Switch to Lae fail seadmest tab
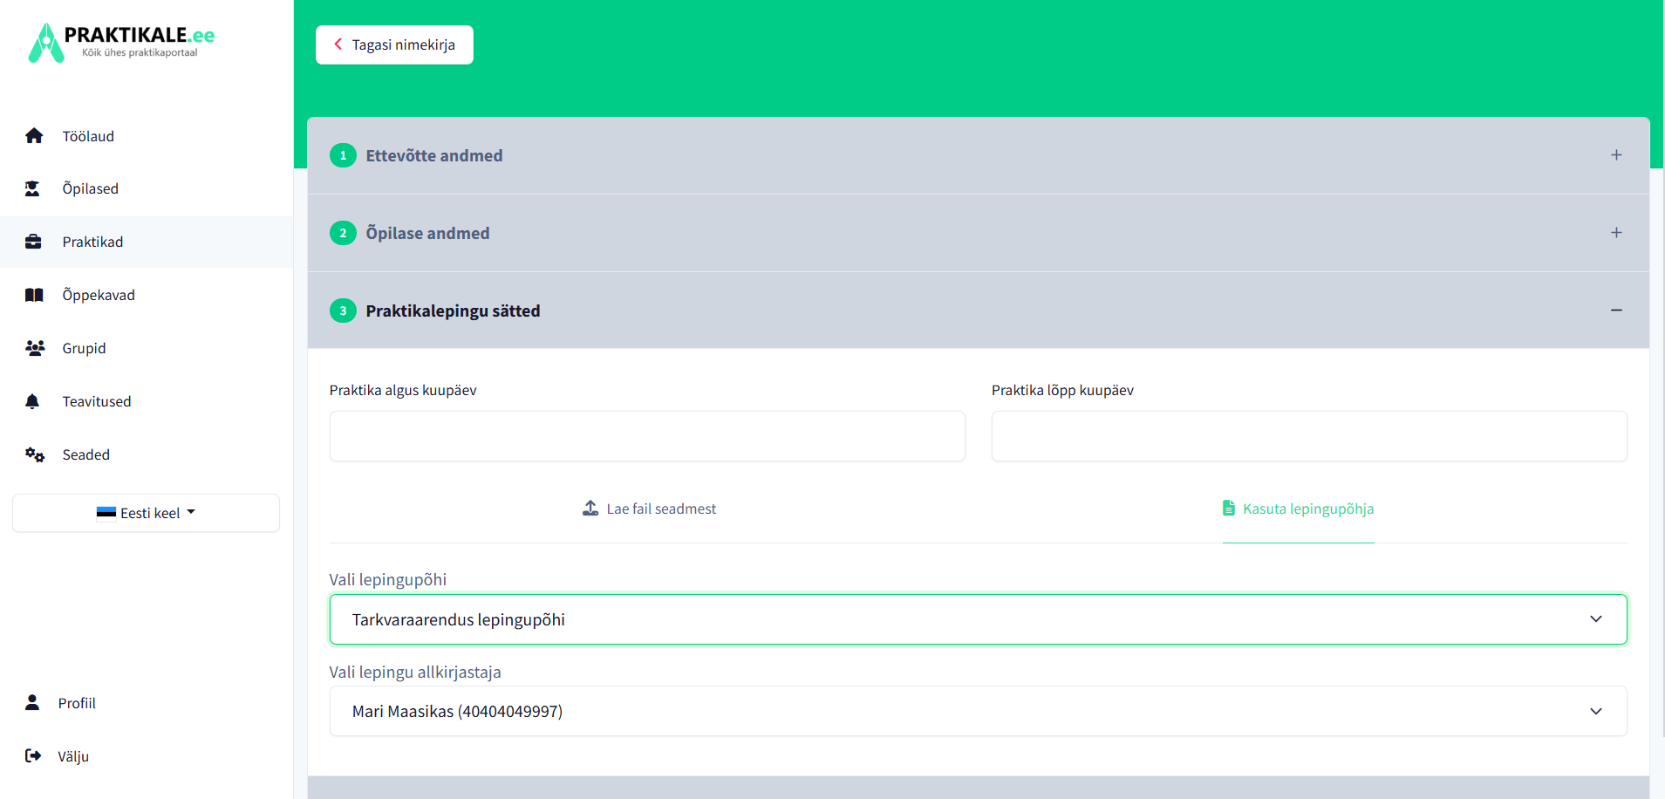 tap(649, 509)
